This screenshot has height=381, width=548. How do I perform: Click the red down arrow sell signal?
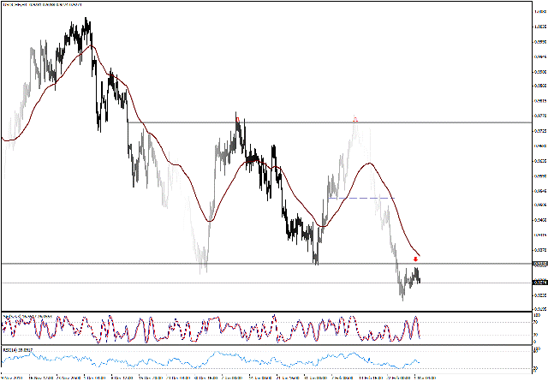(x=416, y=258)
